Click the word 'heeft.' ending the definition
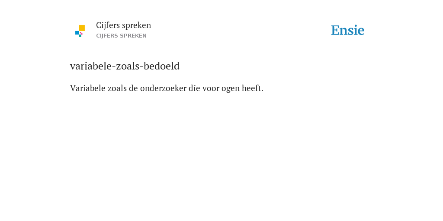443x221 pixels. (x=253, y=88)
